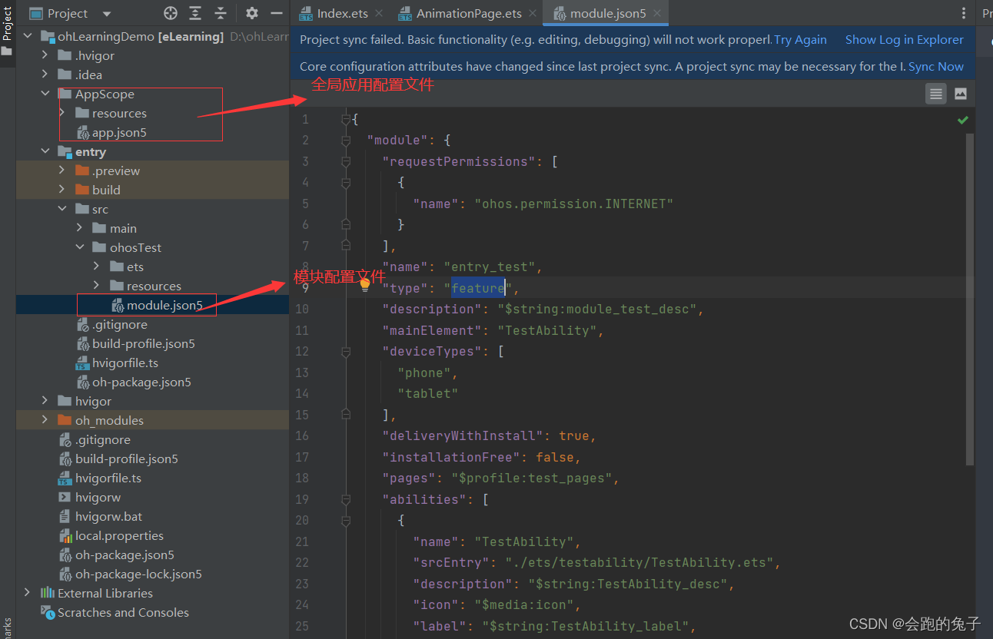Open Project panel settings gear

click(252, 13)
